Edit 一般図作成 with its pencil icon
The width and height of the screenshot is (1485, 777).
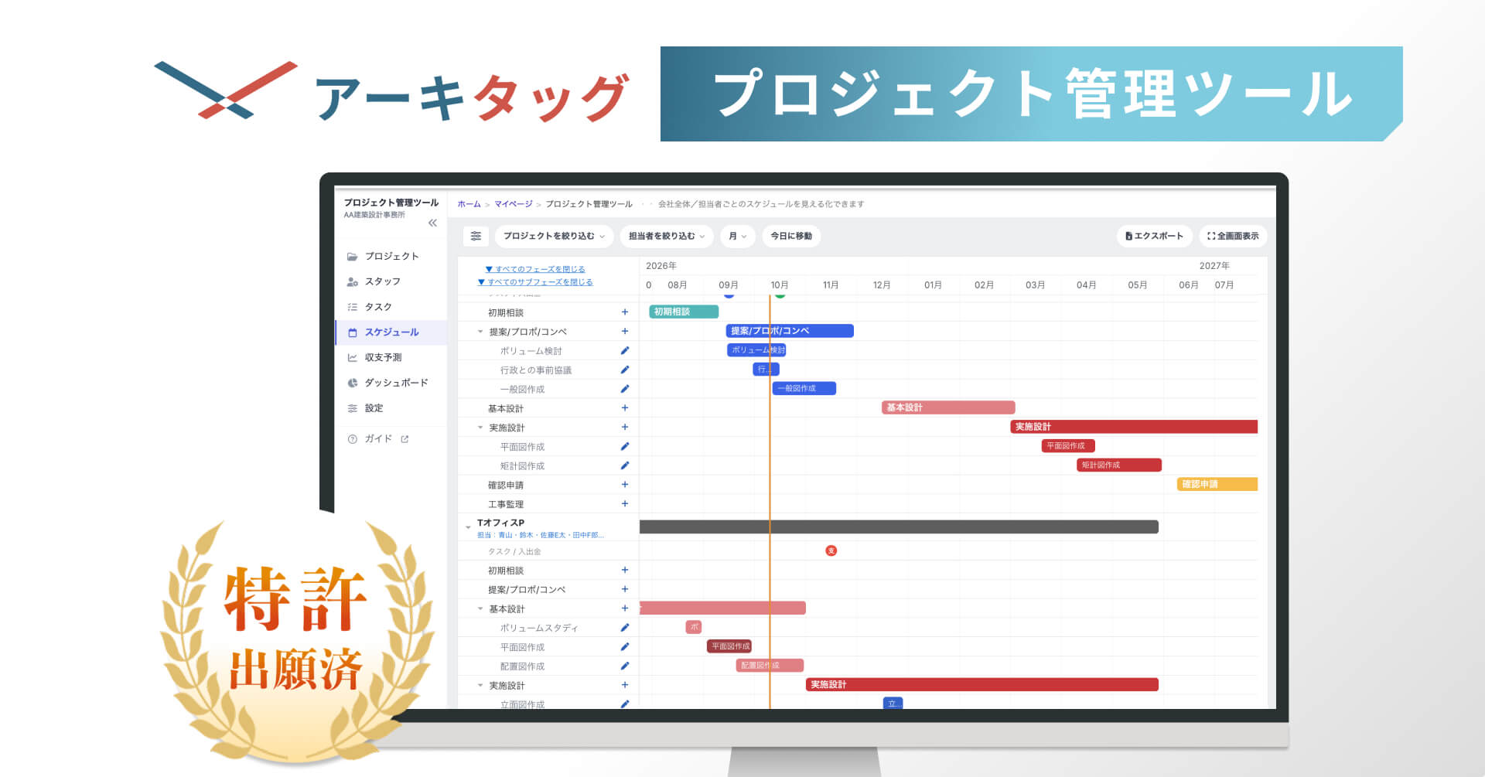tap(625, 389)
